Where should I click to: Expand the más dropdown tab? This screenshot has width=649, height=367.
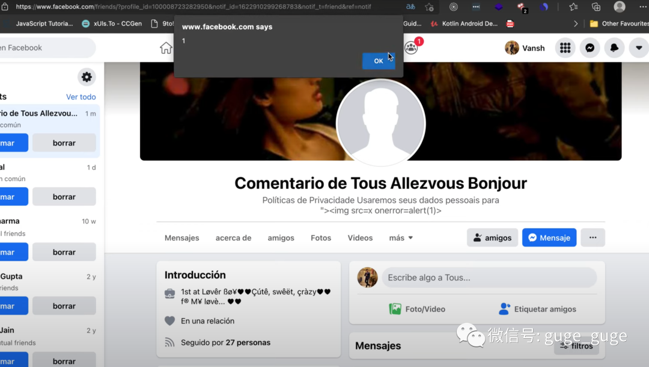(x=401, y=238)
